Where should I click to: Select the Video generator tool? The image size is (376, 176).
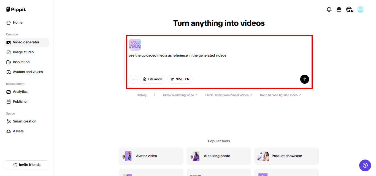coord(26,42)
